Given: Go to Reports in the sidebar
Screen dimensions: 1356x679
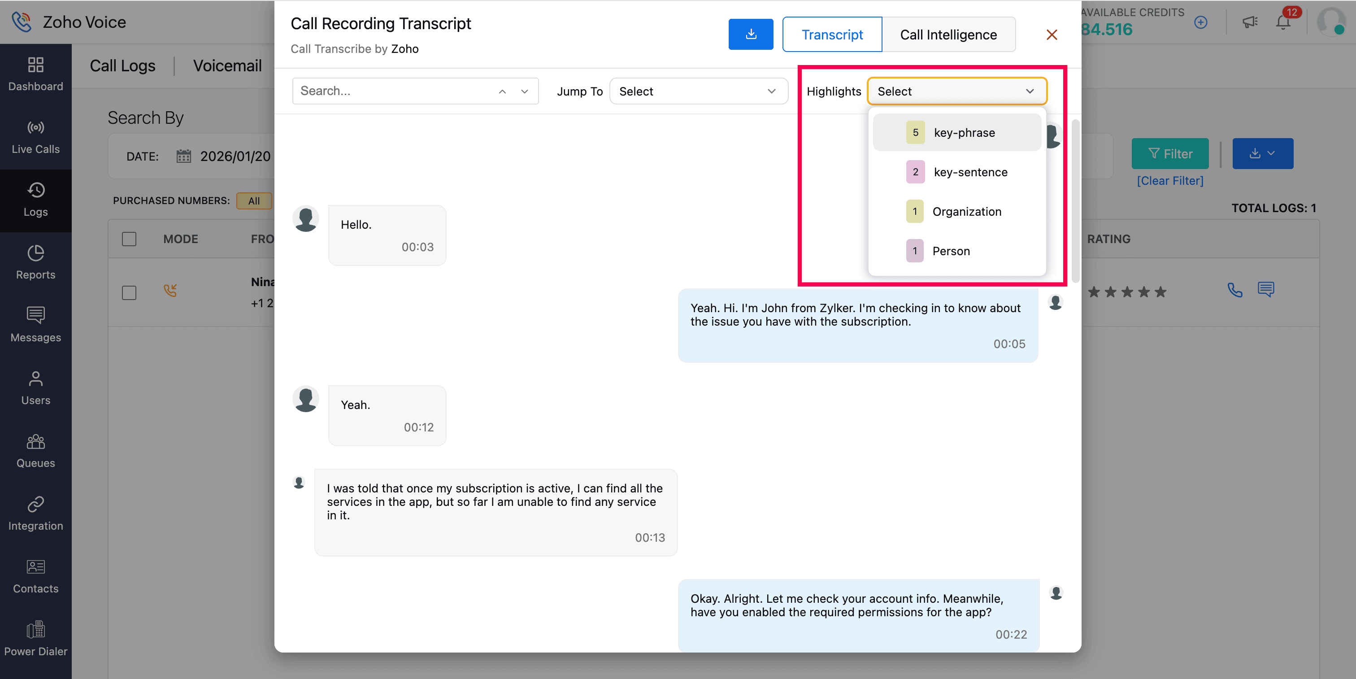Looking at the screenshot, I should click(x=35, y=262).
